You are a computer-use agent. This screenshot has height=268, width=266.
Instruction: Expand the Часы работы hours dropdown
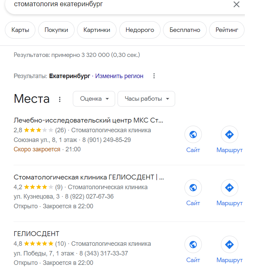[146, 99]
